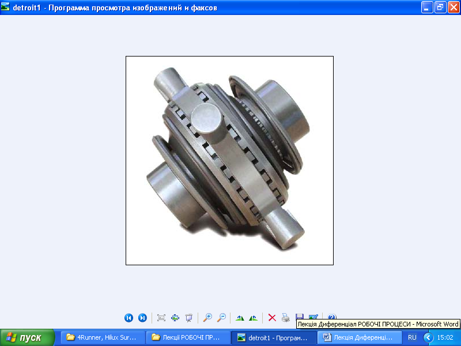Save a copy of the image
Viewport: 461px width, 346px height.
click(x=300, y=317)
